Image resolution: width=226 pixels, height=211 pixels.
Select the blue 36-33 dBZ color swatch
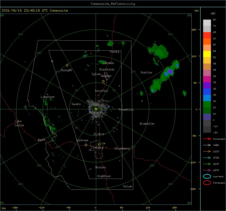click(x=207, y=92)
